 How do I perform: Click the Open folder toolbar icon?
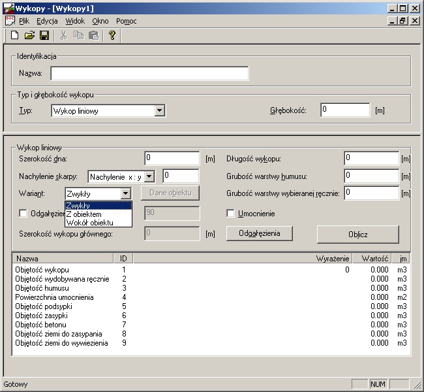29,35
